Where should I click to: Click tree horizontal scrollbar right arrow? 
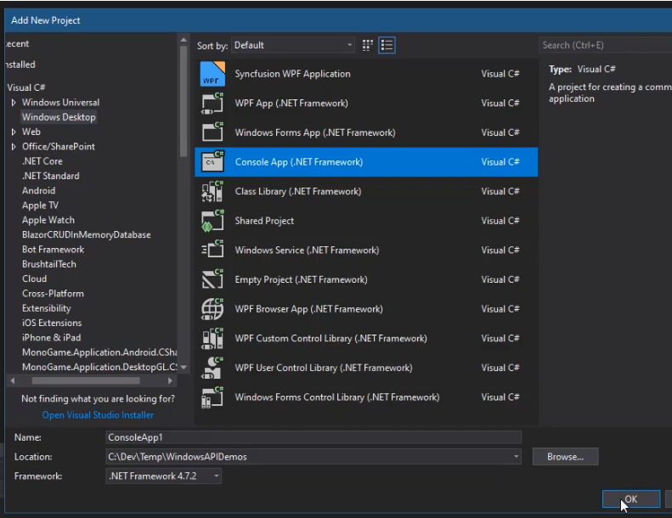(x=170, y=380)
